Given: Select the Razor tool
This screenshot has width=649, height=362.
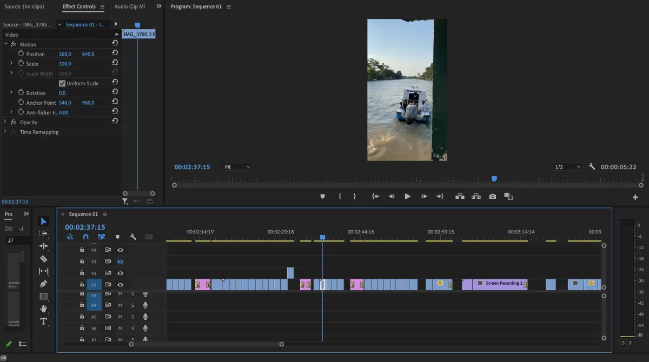Looking at the screenshot, I should pos(44,259).
